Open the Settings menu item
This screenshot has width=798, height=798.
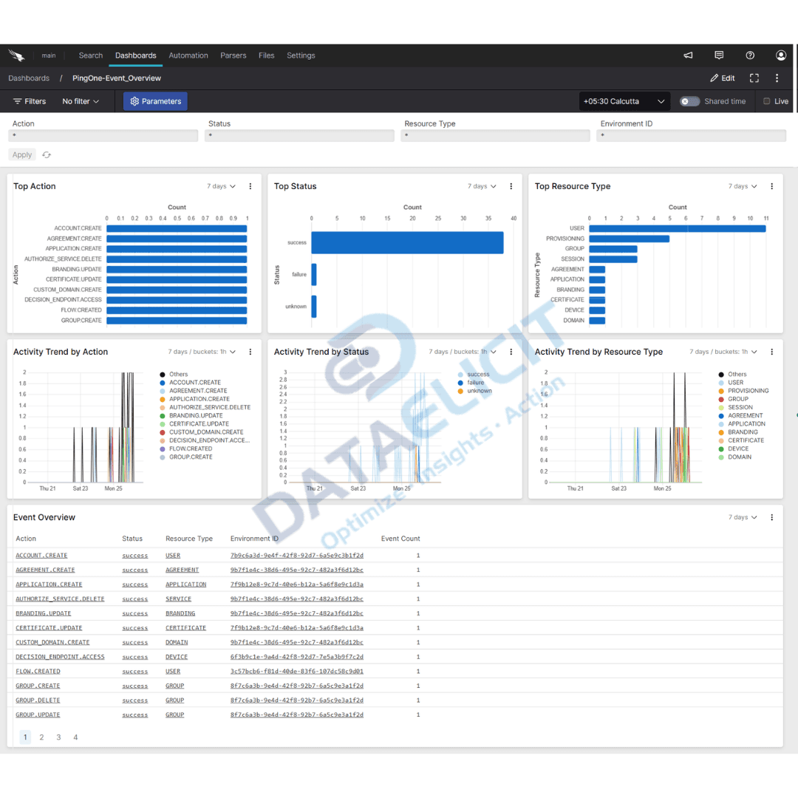pyautogui.click(x=301, y=55)
